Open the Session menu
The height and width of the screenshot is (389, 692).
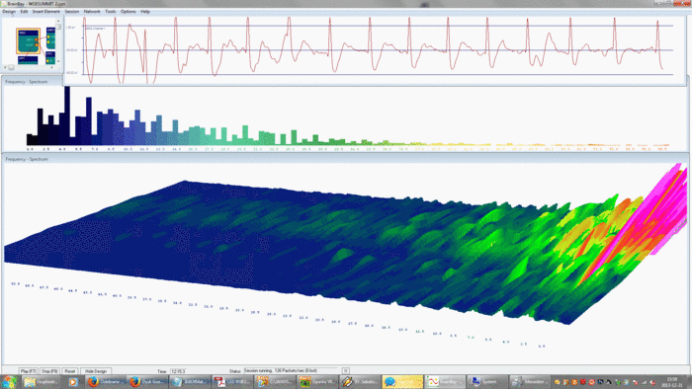coord(71,12)
